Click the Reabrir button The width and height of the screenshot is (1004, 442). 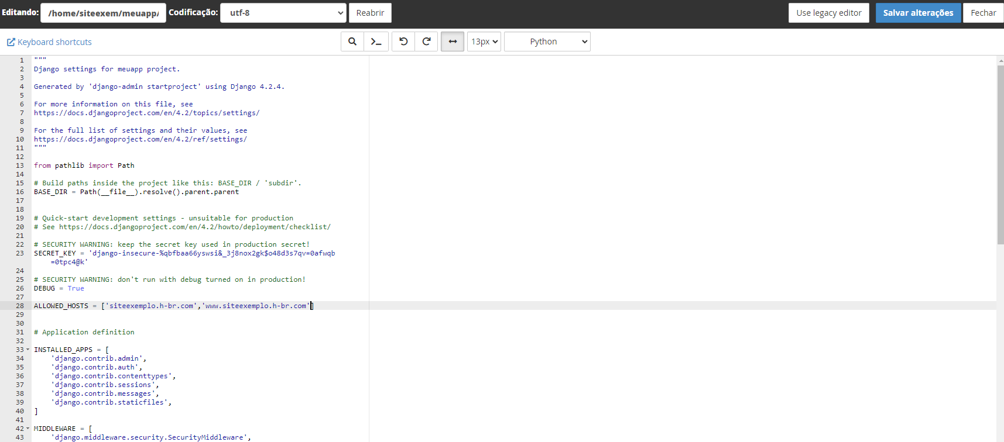370,13
